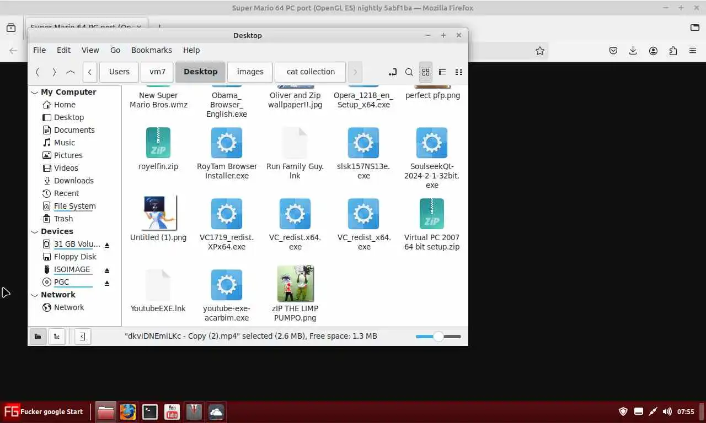The image size is (706, 423).
Task: Eject the ISOIMAGE device
Action: [x=107, y=270]
